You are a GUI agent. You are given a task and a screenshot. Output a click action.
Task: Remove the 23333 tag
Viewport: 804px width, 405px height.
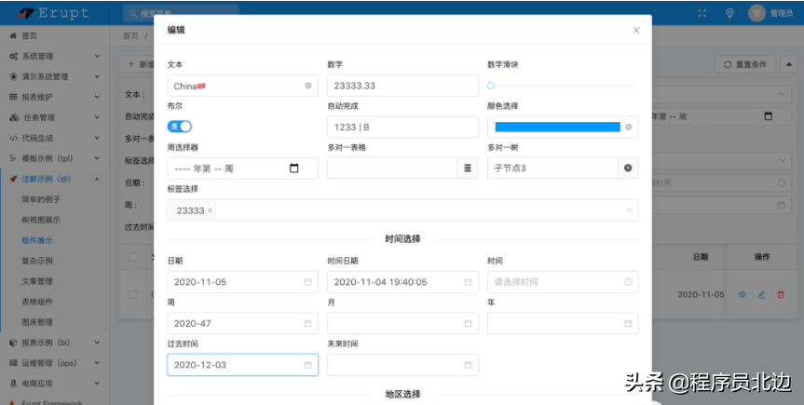(210, 210)
